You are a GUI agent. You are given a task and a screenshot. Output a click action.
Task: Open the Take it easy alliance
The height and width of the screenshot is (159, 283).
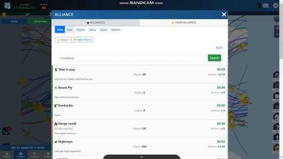click(x=140, y=74)
